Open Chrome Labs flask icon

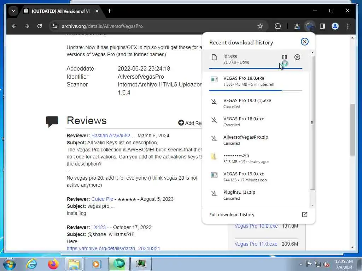point(297,26)
